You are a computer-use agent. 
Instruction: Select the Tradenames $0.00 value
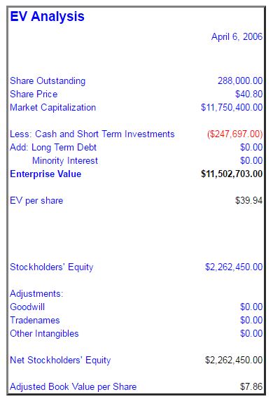pos(251,321)
